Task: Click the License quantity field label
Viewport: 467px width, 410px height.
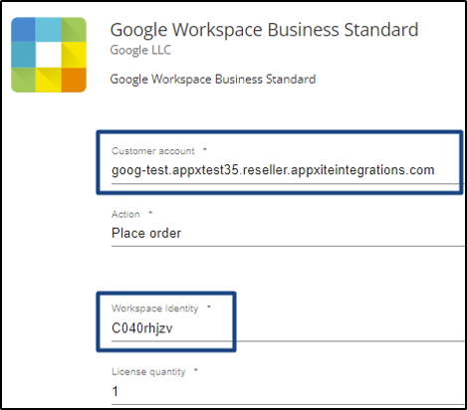Action: point(148,372)
